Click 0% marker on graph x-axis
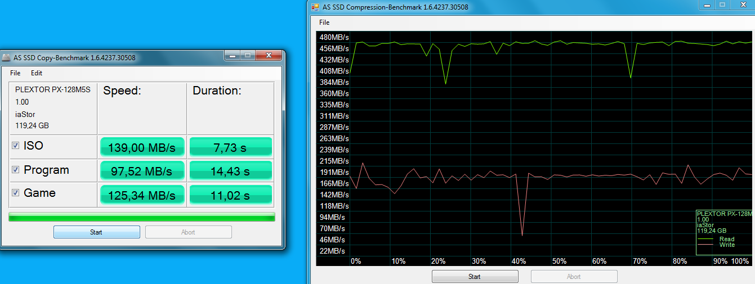The width and height of the screenshot is (755, 284). tap(356, 262)
